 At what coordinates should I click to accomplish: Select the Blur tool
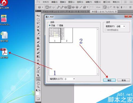38,60
